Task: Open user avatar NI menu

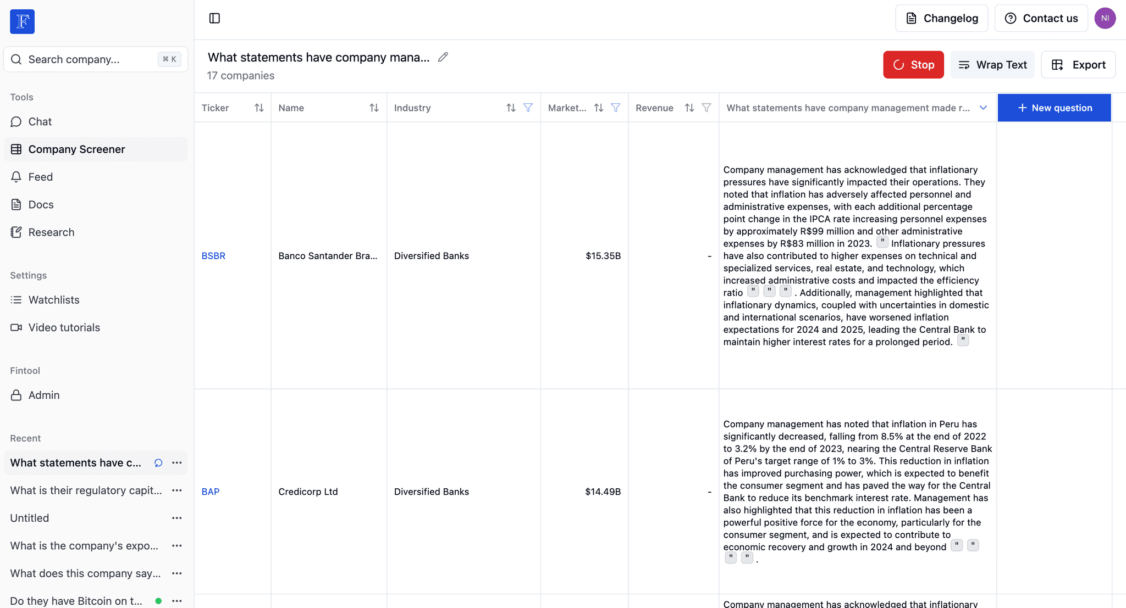Action: pos(1105,18)
